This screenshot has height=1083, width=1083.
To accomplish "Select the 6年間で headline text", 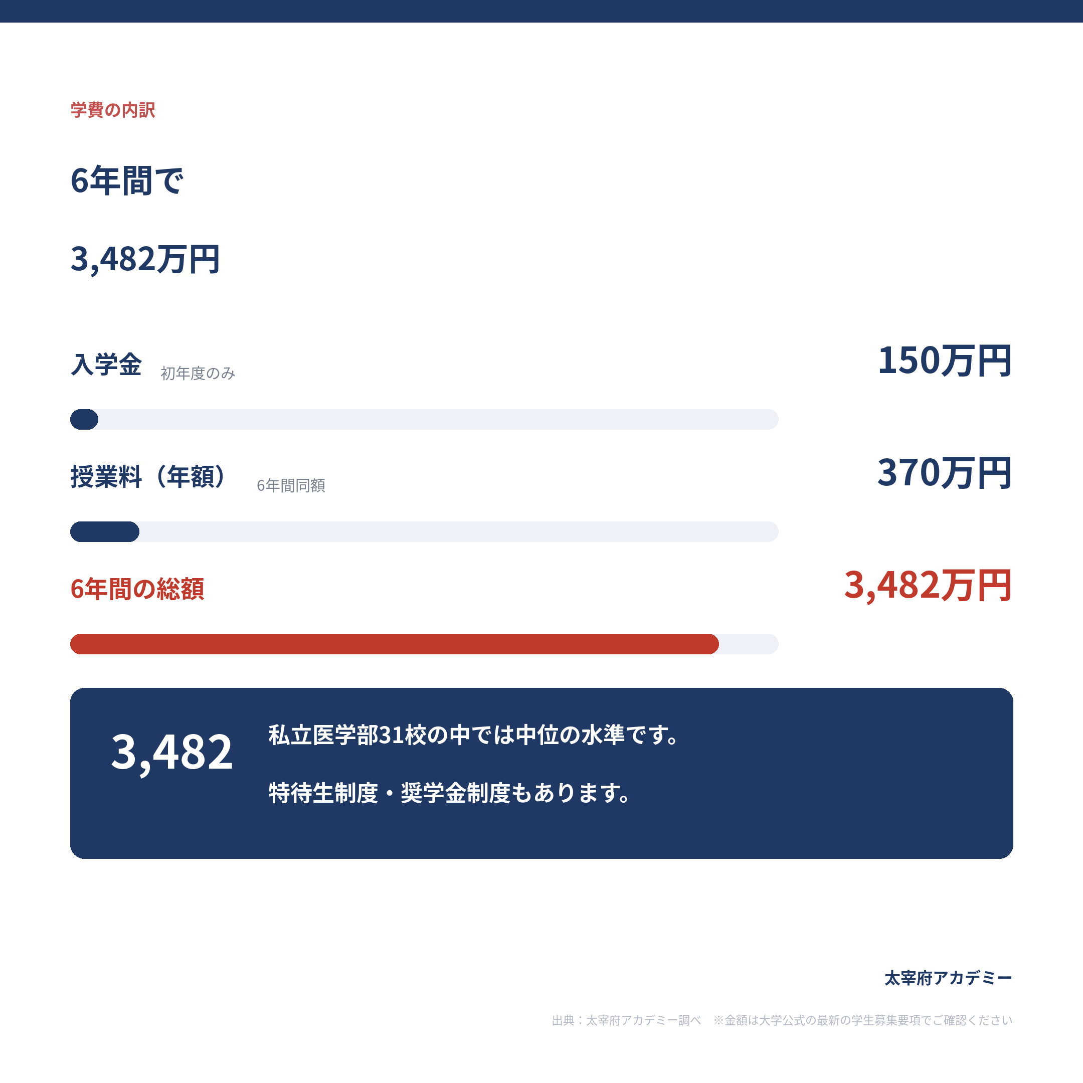I will tap(127, 180).
